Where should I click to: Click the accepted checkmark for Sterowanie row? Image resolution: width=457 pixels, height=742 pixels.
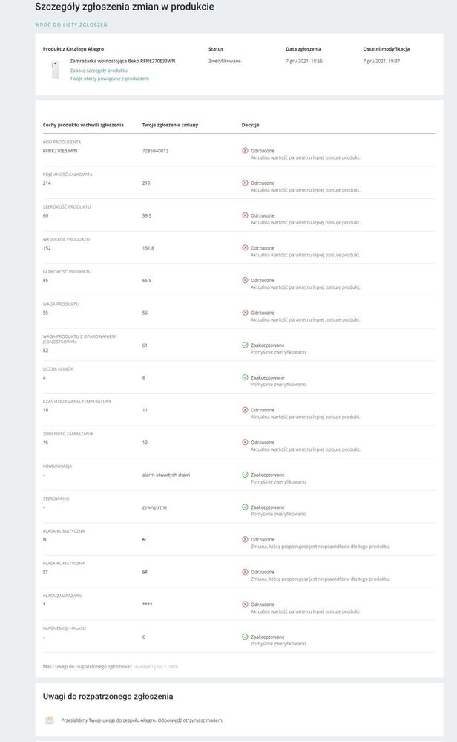245,507
